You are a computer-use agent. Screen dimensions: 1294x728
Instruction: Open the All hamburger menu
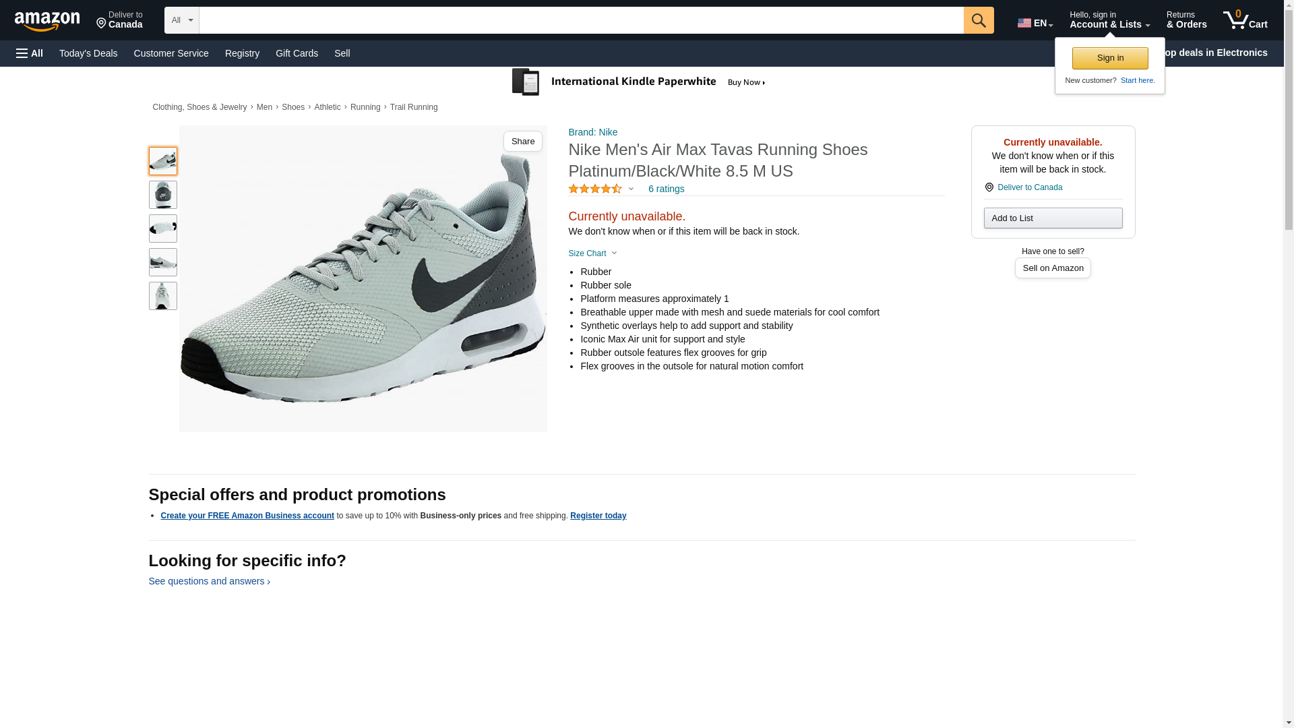pyautogui.click(x=30, y=53)
